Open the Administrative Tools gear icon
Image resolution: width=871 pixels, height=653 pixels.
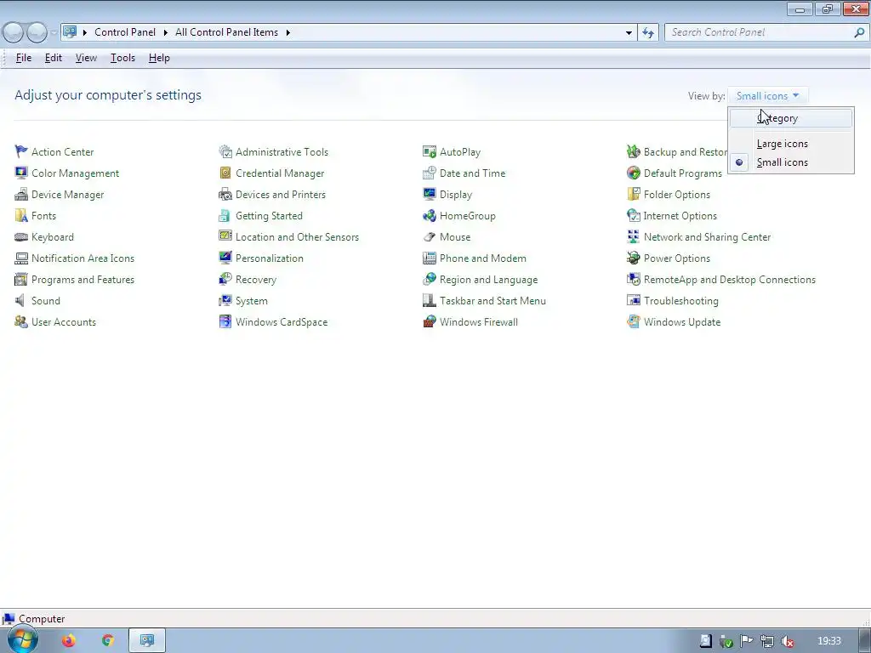tap(225, 151)
